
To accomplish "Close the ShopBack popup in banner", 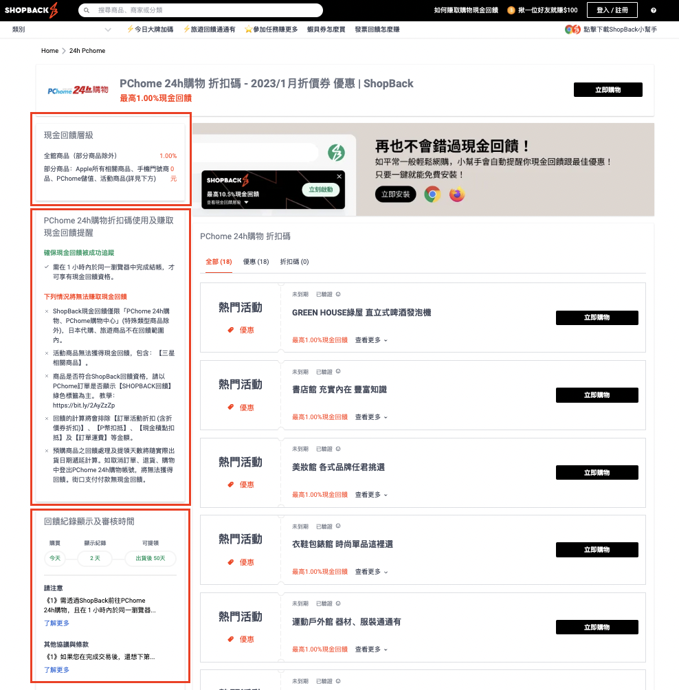I will coord(339,177).
